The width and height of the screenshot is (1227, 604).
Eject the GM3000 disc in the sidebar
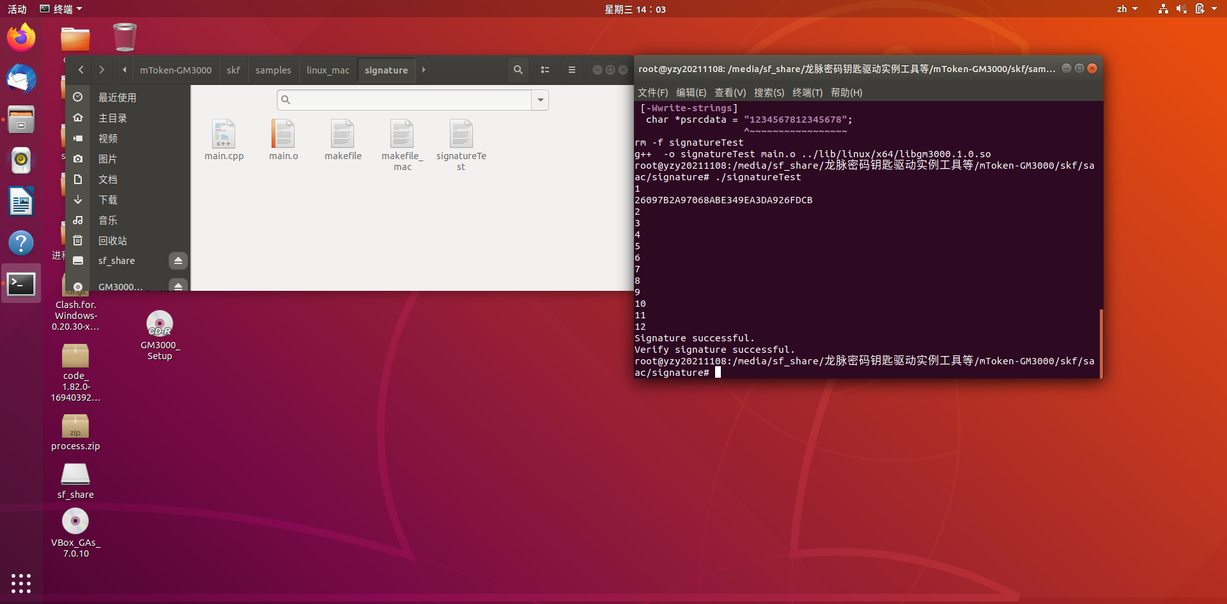click(178, 285)
